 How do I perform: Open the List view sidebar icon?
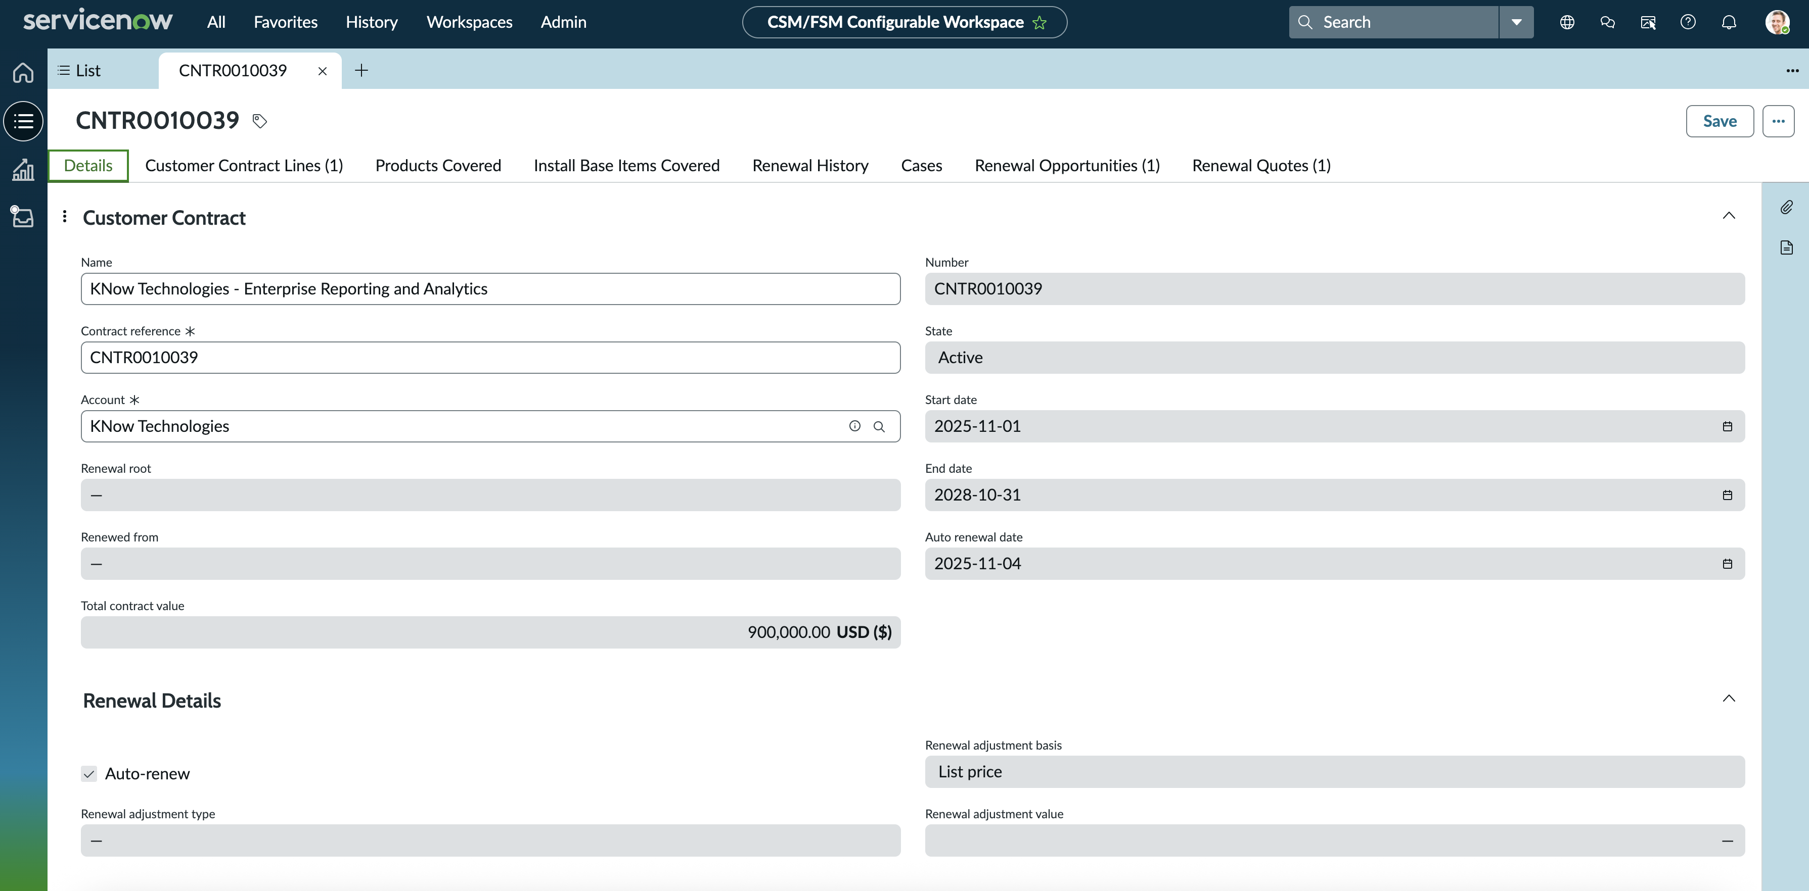coord(23,121)
